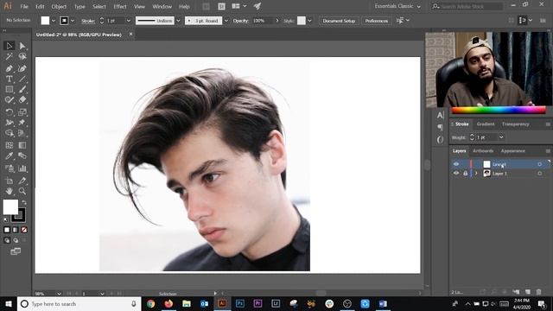Image resolution: width=553 pixels, height=311 pixels.
Task: Set fill mode to None
Action: pyautogui.click(x=24, y=230)
